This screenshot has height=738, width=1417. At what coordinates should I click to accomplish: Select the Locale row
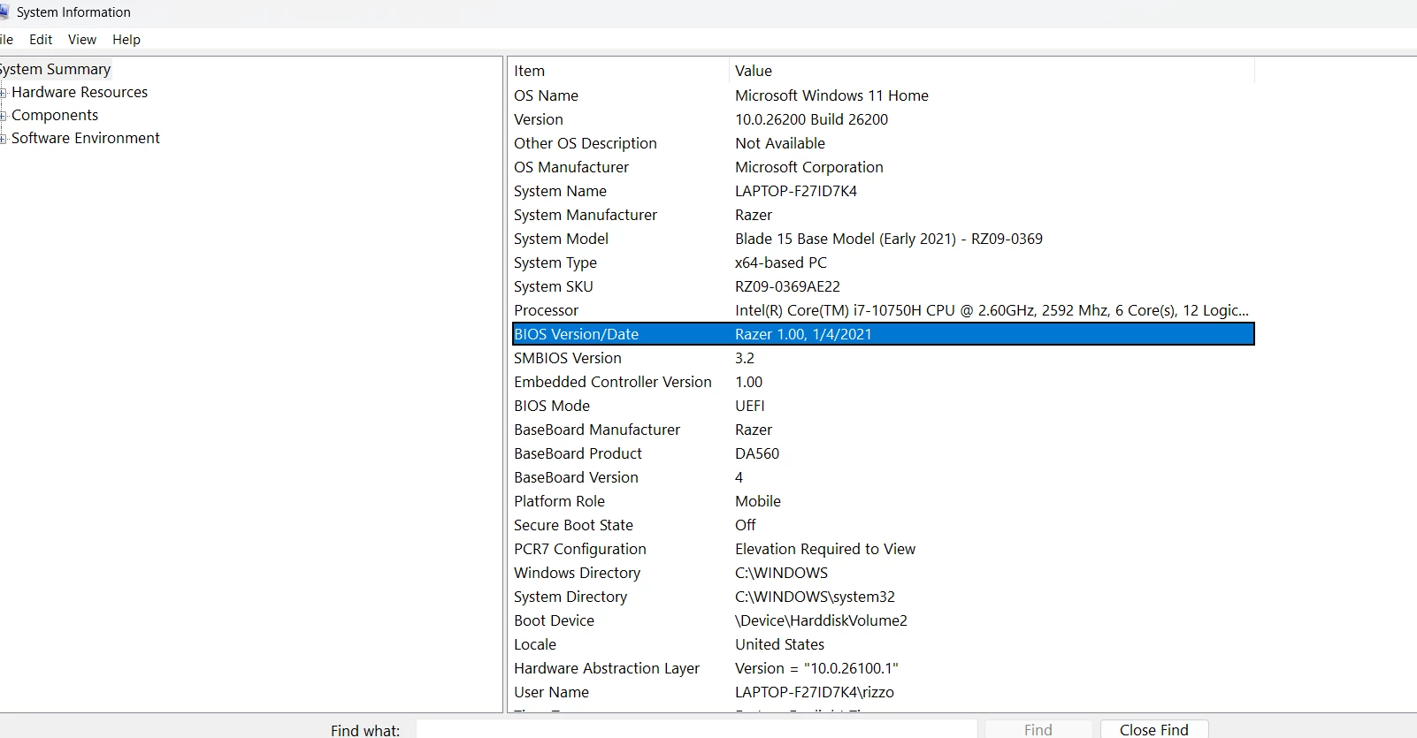point(883,644)
